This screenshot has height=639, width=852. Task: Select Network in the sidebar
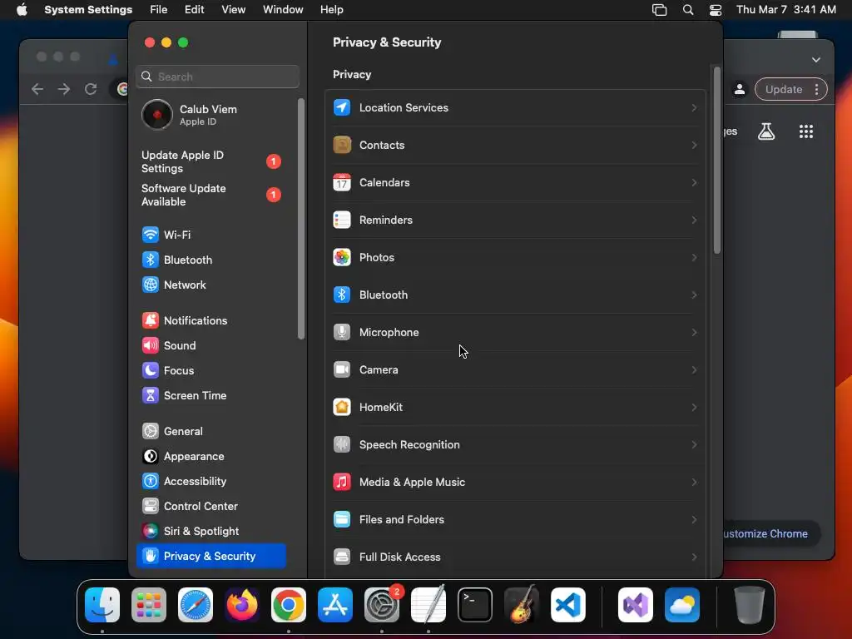tap(212, 285)
